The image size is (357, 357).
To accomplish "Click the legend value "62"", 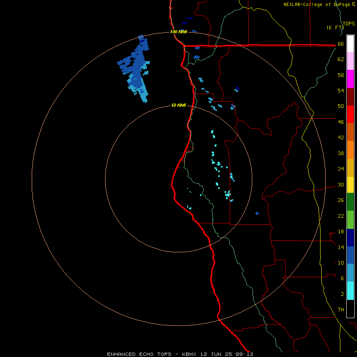I will click(x=341, y=59).
